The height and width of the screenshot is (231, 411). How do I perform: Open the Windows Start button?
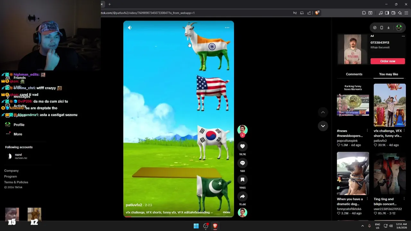196,226
